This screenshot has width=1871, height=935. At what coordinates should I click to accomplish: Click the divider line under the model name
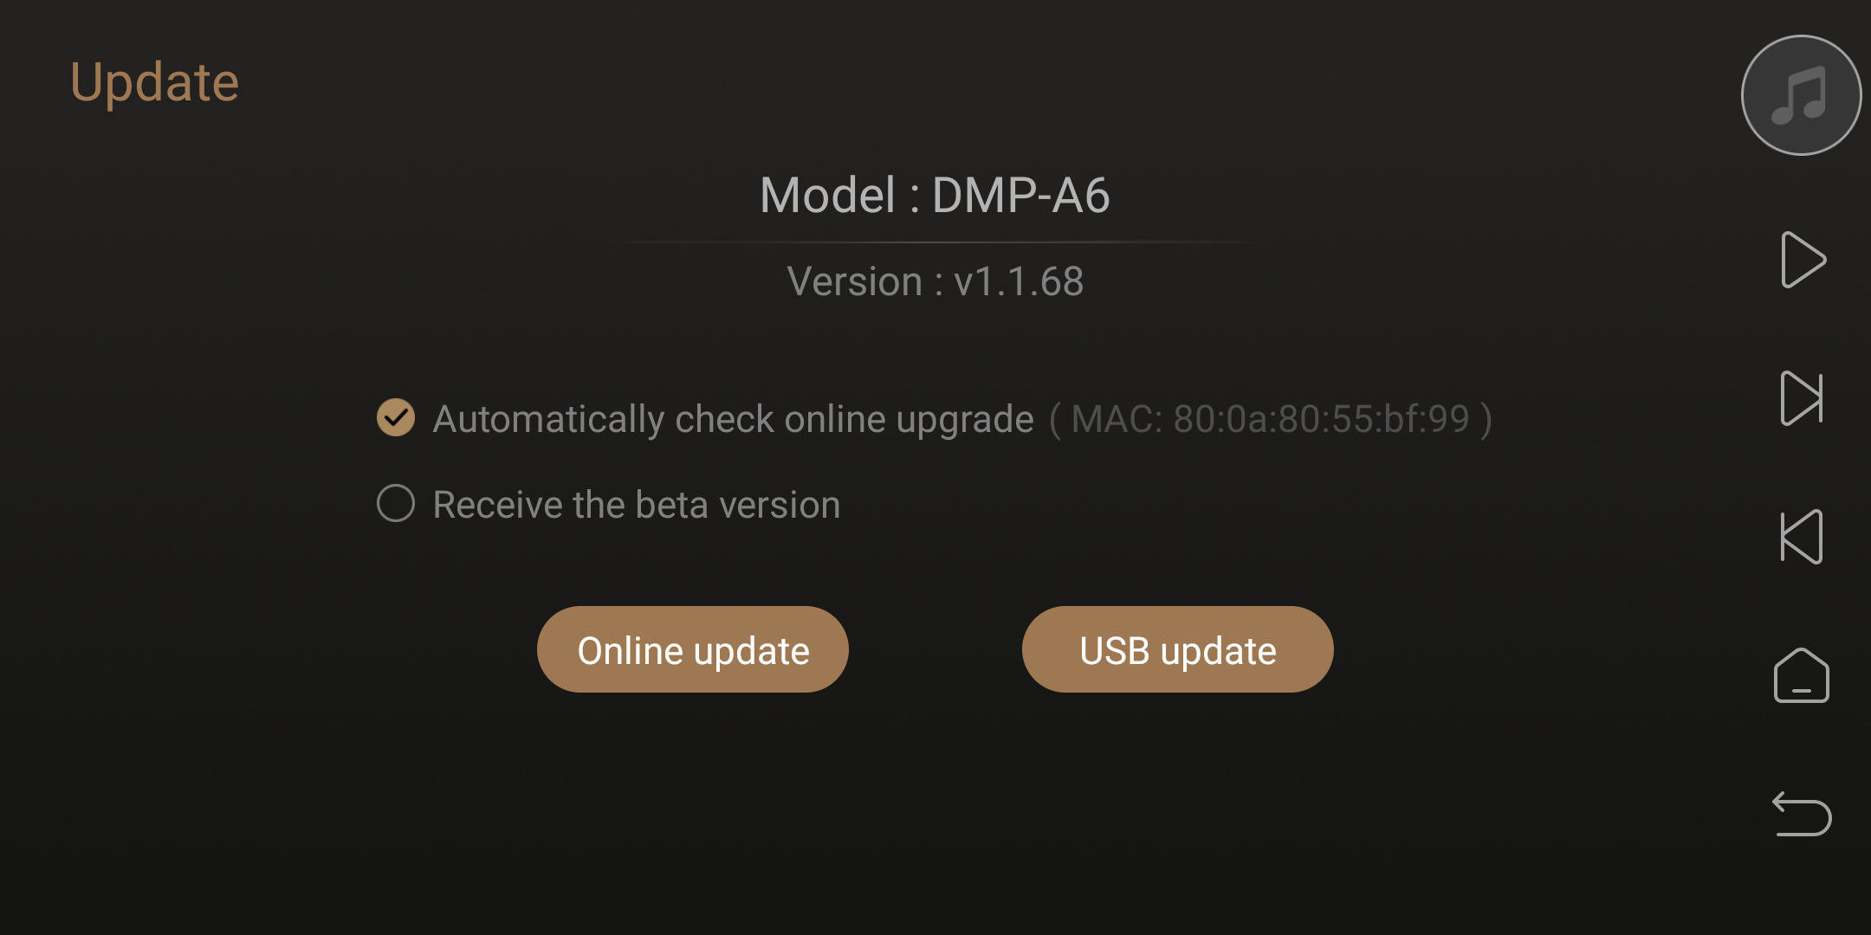click(x=935, y=242)
